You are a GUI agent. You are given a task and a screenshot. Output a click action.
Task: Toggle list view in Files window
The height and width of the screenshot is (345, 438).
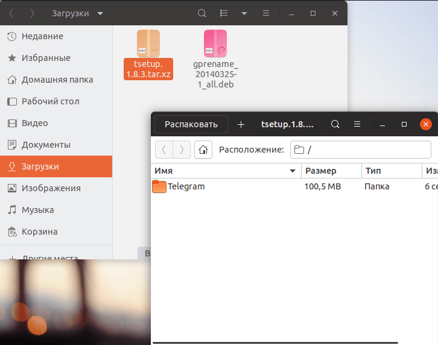[224, 13]
